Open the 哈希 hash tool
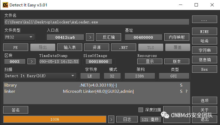 (x=205, y=41)
